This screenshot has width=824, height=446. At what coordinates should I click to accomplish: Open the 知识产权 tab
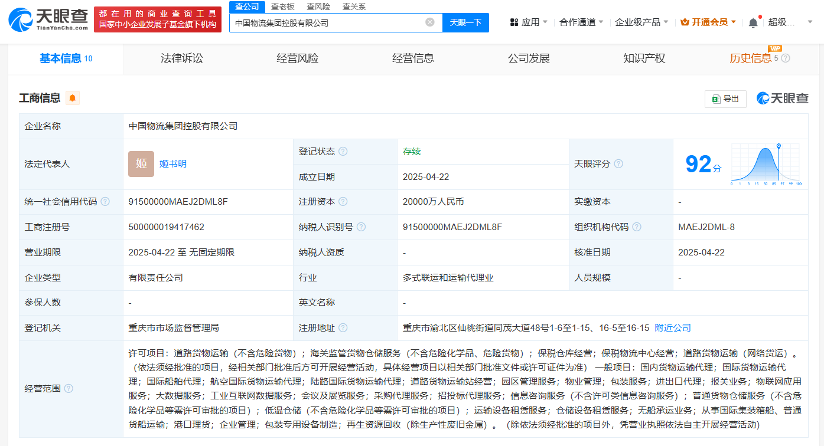tap(644, 58)
